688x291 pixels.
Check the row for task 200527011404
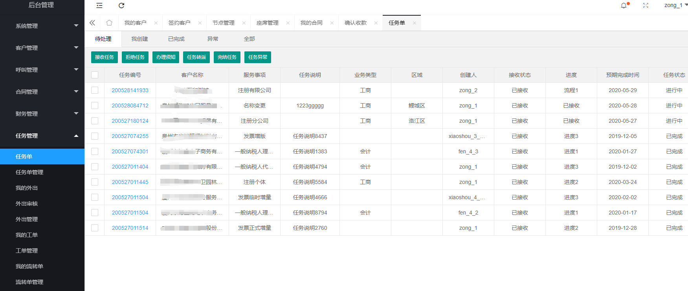pyautogui.click(x=95, y=167)
